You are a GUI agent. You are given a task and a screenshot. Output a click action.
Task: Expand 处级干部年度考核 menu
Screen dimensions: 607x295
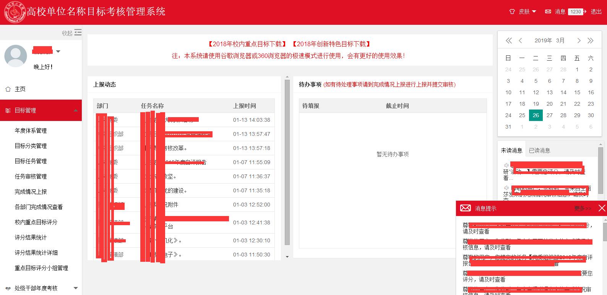click(75, 288)
